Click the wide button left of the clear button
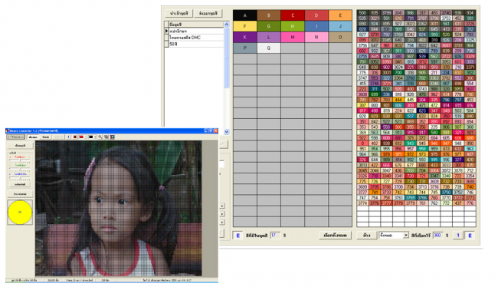498x287 pixels. point(335,235)
